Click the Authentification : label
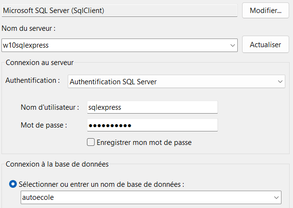Viewport: 293px width, 208px height. click(x=33, y=80)
